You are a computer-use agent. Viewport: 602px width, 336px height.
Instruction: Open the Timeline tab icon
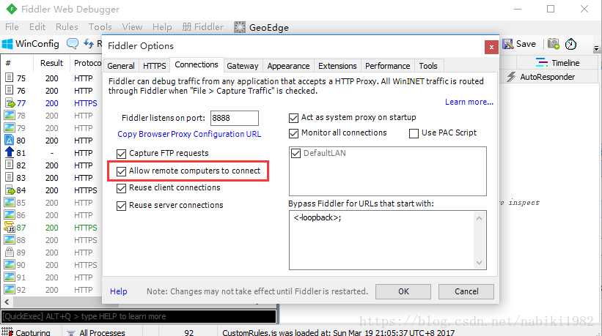pyautogui.click(x=542, y=62)
